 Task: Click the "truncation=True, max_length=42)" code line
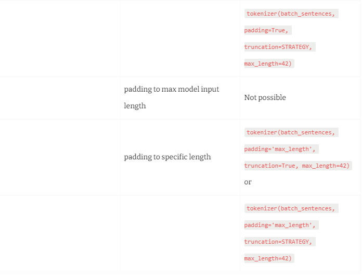(x=298, y=166)
